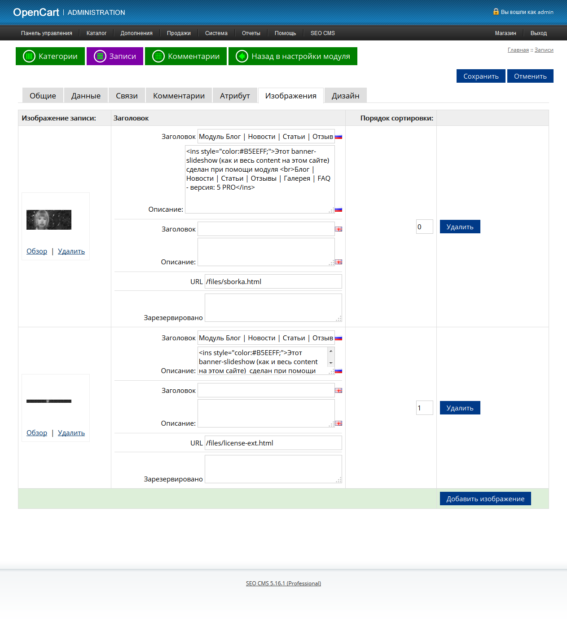
Task: Open the Дизайн tab
Action: [x=346, y=95]
